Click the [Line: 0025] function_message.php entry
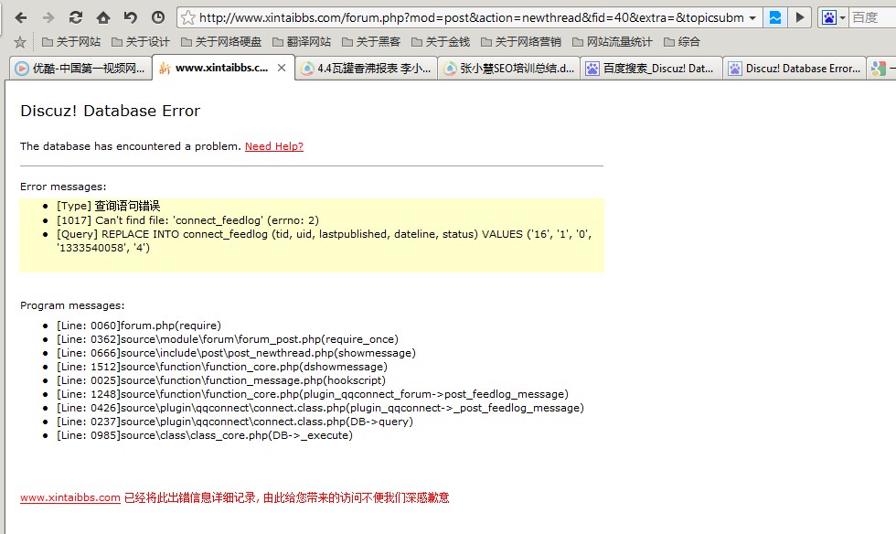 [221, 380]
